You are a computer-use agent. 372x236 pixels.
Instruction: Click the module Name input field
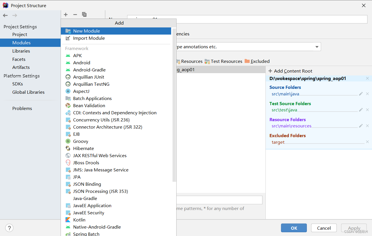click(247, 19)
